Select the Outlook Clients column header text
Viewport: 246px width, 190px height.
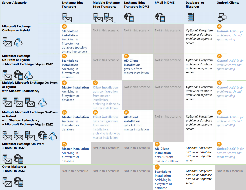tap(228, 3)
